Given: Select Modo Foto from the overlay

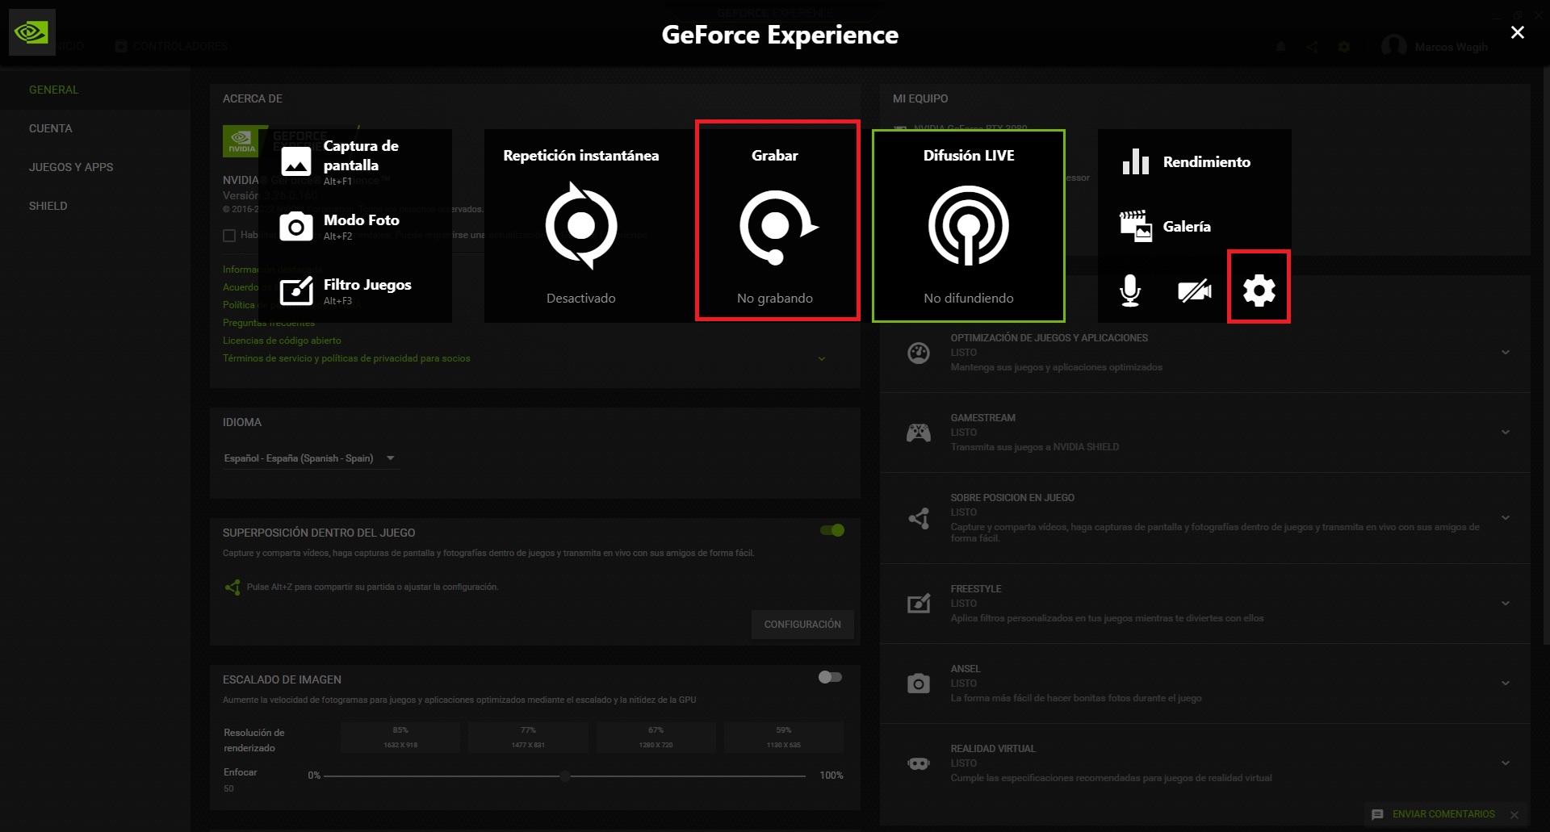Looking at the screenshot, I should click(x=360, y=220).
